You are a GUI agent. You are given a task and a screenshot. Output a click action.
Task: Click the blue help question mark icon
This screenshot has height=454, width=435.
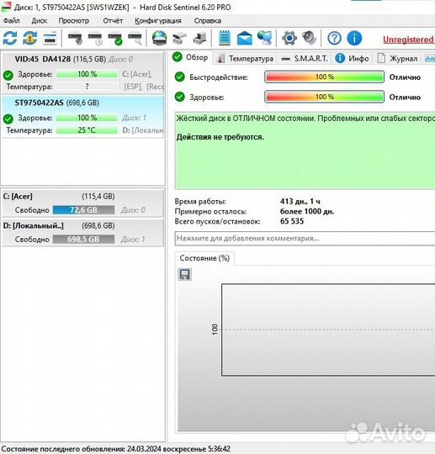tap(334, 38)
